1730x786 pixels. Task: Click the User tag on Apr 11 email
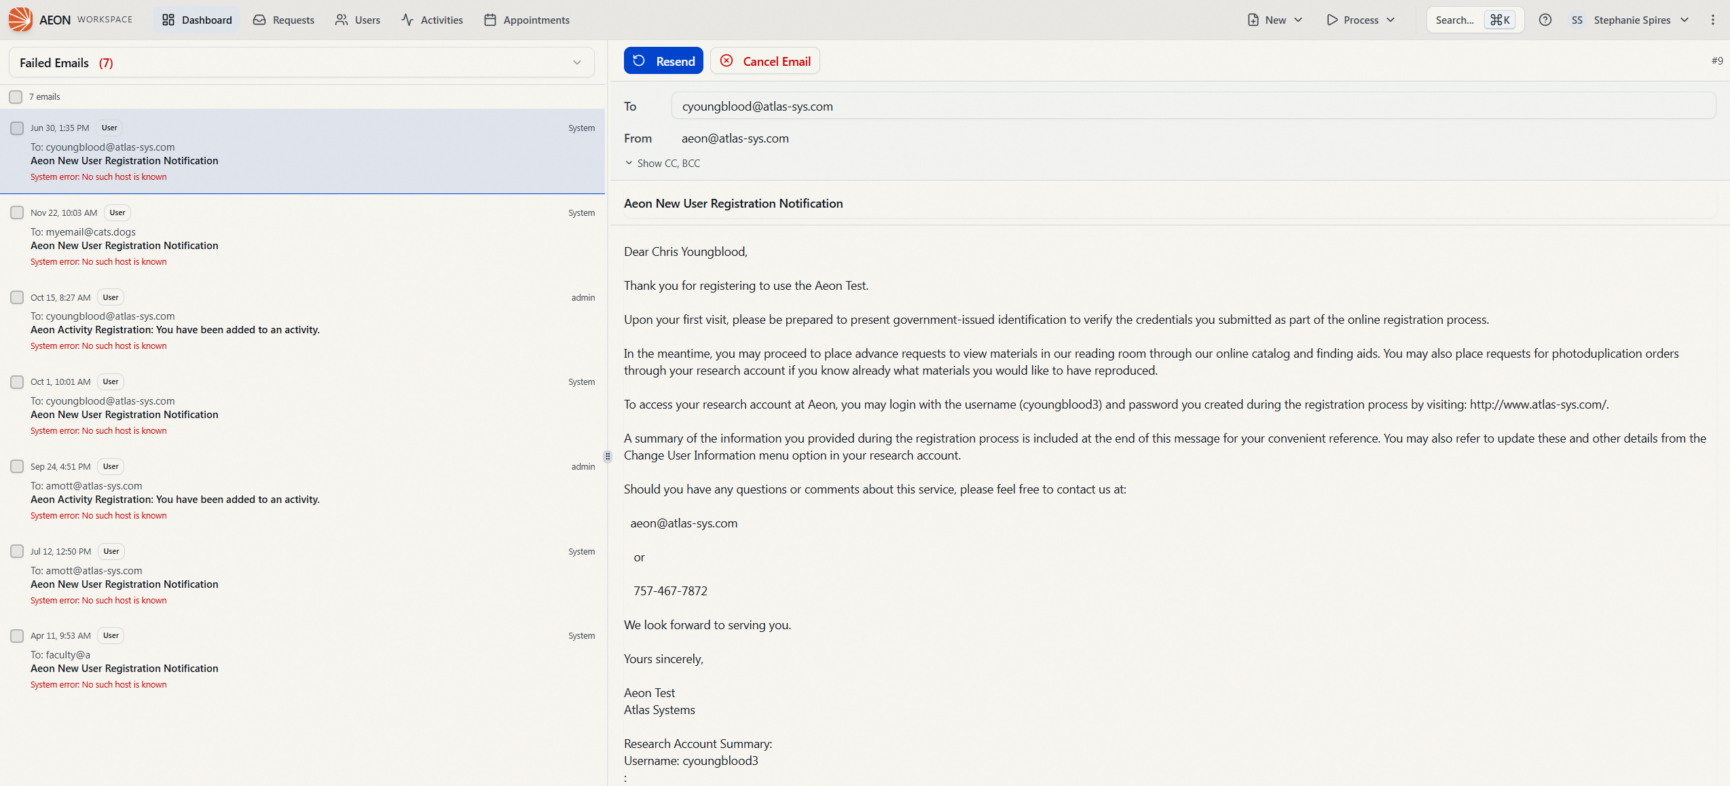111,635
